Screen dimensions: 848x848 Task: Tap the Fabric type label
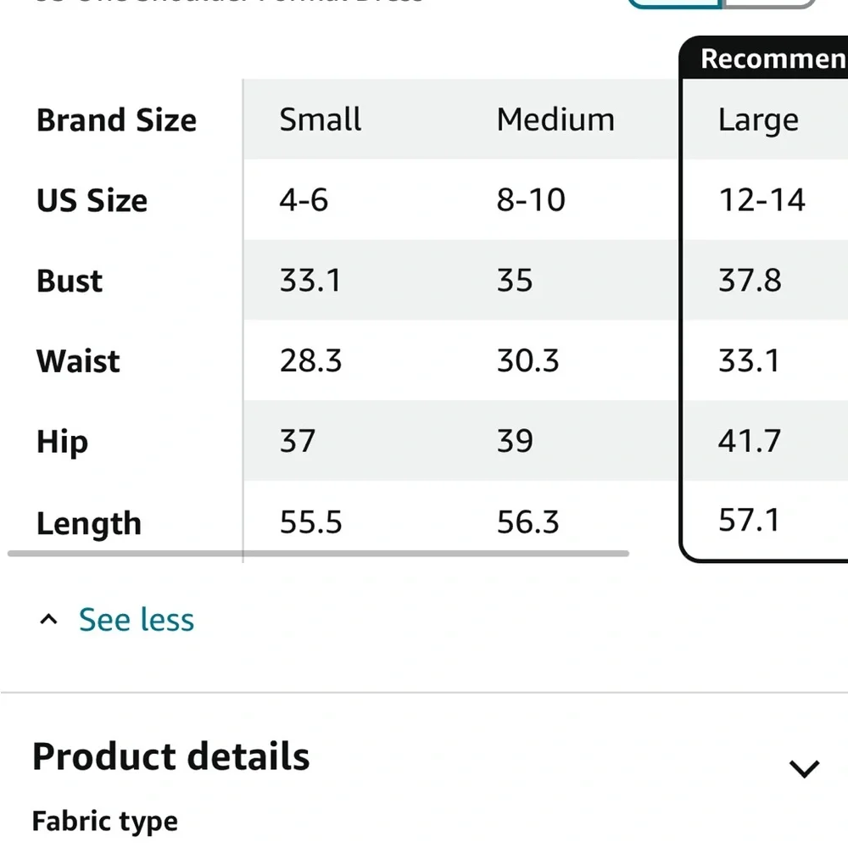click(105, 821)
